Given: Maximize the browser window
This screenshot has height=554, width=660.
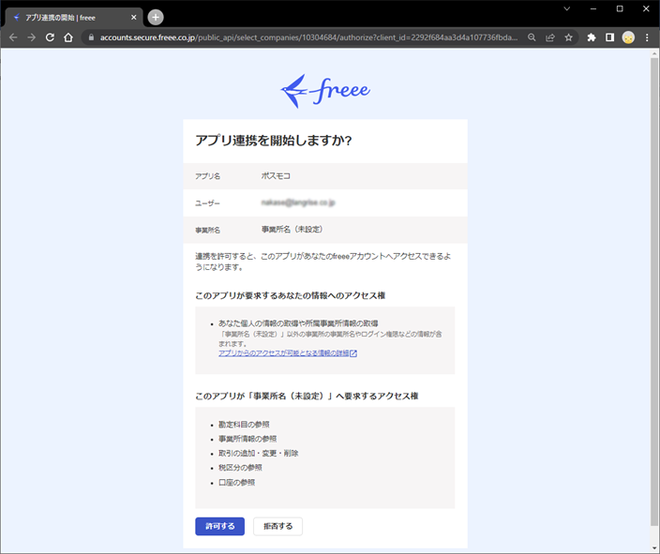Looking at the screenshot, I should pos(620,8).
